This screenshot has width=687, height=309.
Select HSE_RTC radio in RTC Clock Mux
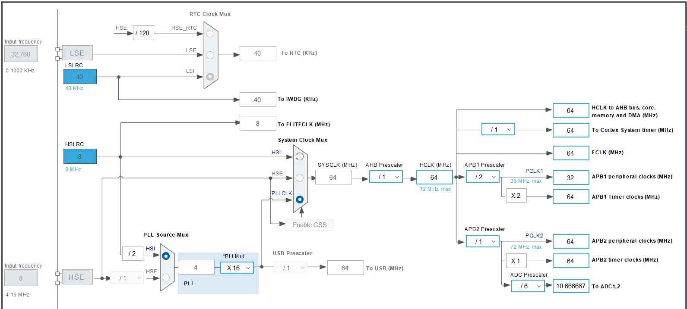(210, 34)
